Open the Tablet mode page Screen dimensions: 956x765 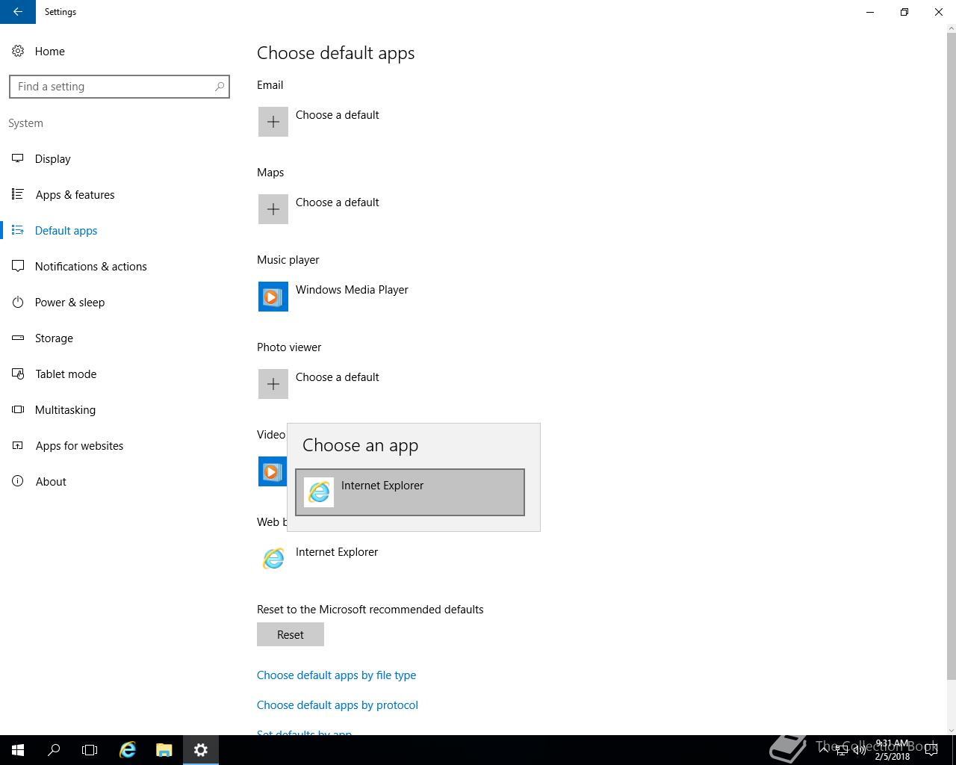pyautogui.click(x=66, y=374)
